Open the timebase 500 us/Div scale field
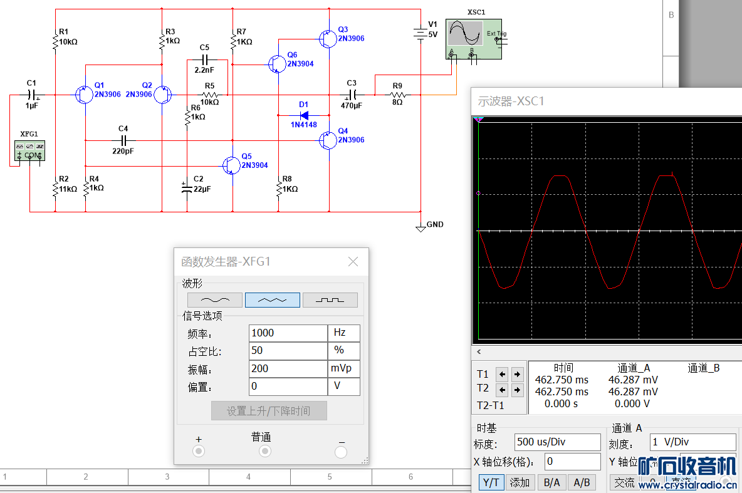The image size is (742, 493). [556, 442]
